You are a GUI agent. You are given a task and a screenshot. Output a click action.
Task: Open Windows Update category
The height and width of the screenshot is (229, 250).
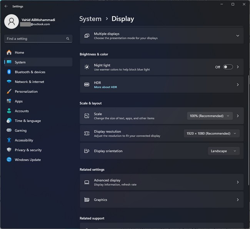[38, 159]
